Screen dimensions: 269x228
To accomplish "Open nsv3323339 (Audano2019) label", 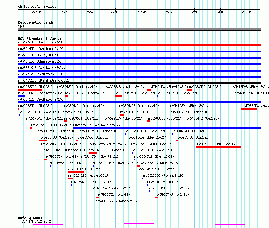I will (x=178, y=93).
